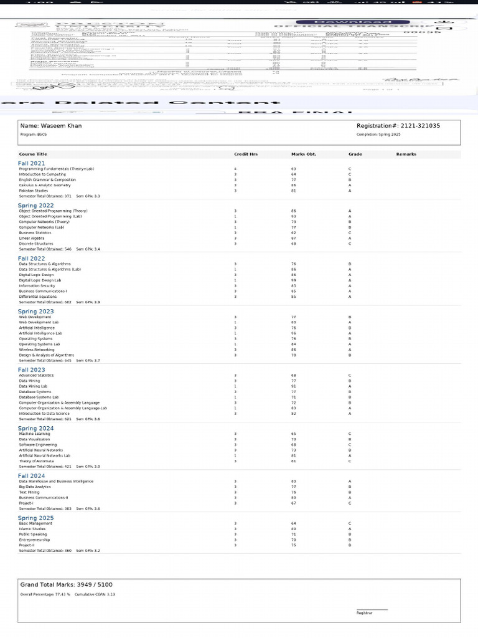The width and height of the screenshot is (478, 638).
Task: Click the 'Overall Percentage: 77.43 %' text
Action: pyautogui.click(x=45, y=594)
